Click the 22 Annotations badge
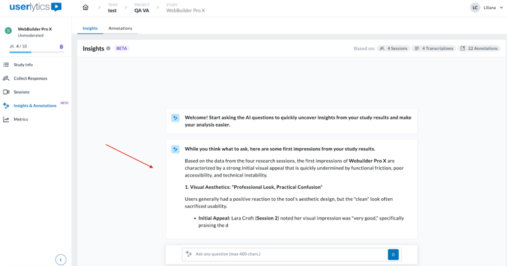Screen dimensions: 507x266 [479, 48]
